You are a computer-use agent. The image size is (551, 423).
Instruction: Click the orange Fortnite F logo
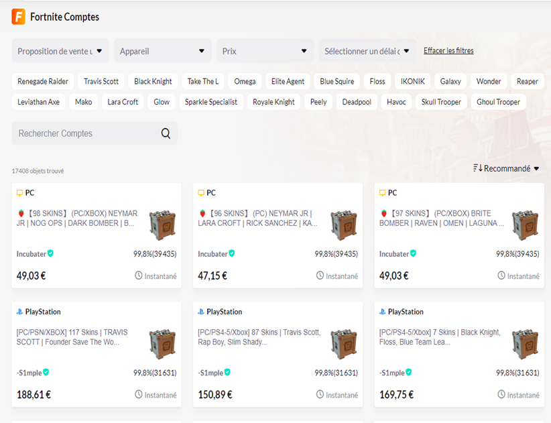(x=19, y=17)
